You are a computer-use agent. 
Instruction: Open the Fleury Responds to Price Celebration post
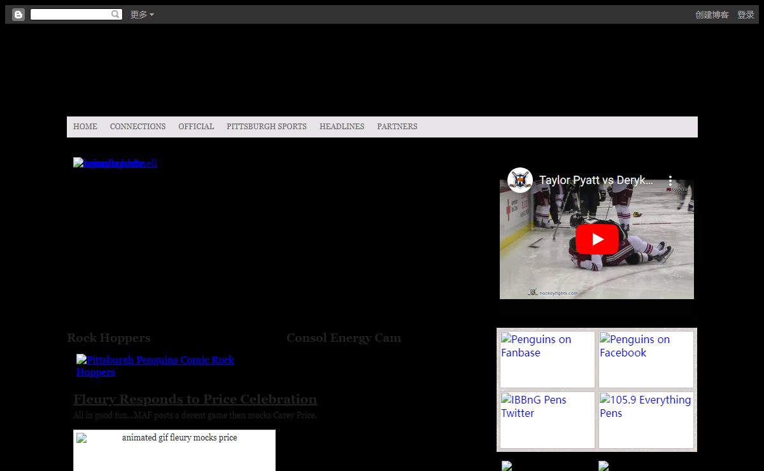coord(195,400)
